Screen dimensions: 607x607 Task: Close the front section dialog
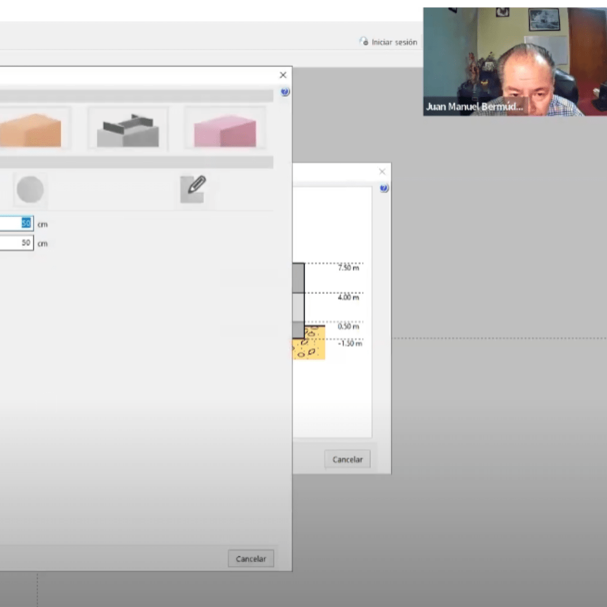pyautogui.click(x=283, y=75)
